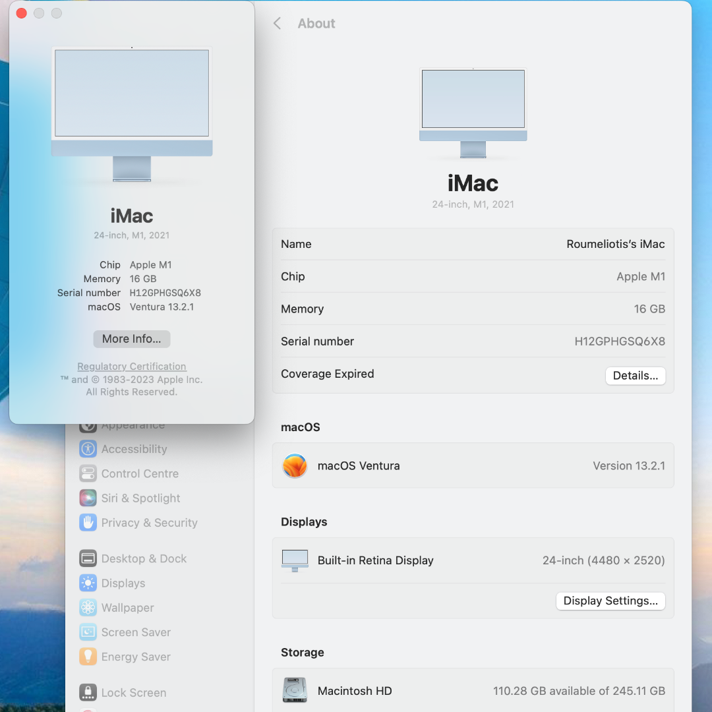Select Siri & Spotlight in the sidebar
Screen dimensions: 712x712
tap(129, 498)
